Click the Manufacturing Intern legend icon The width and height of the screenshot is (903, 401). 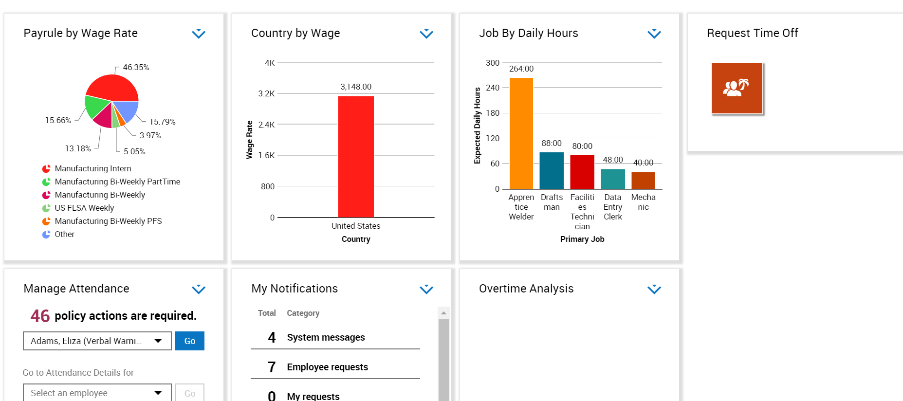coord(46,169)
